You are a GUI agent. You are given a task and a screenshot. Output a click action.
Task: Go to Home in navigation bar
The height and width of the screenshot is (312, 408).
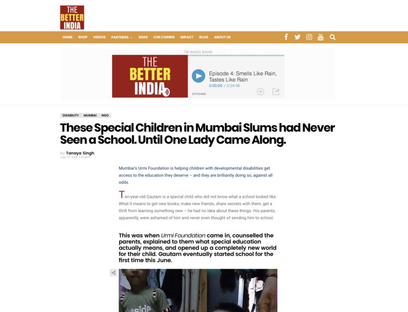[67, 37]
